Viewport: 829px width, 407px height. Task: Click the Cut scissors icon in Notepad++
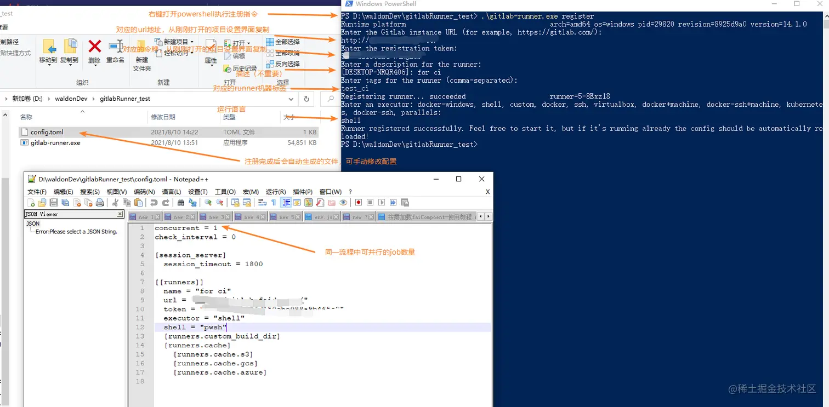[x=116, y=203]
